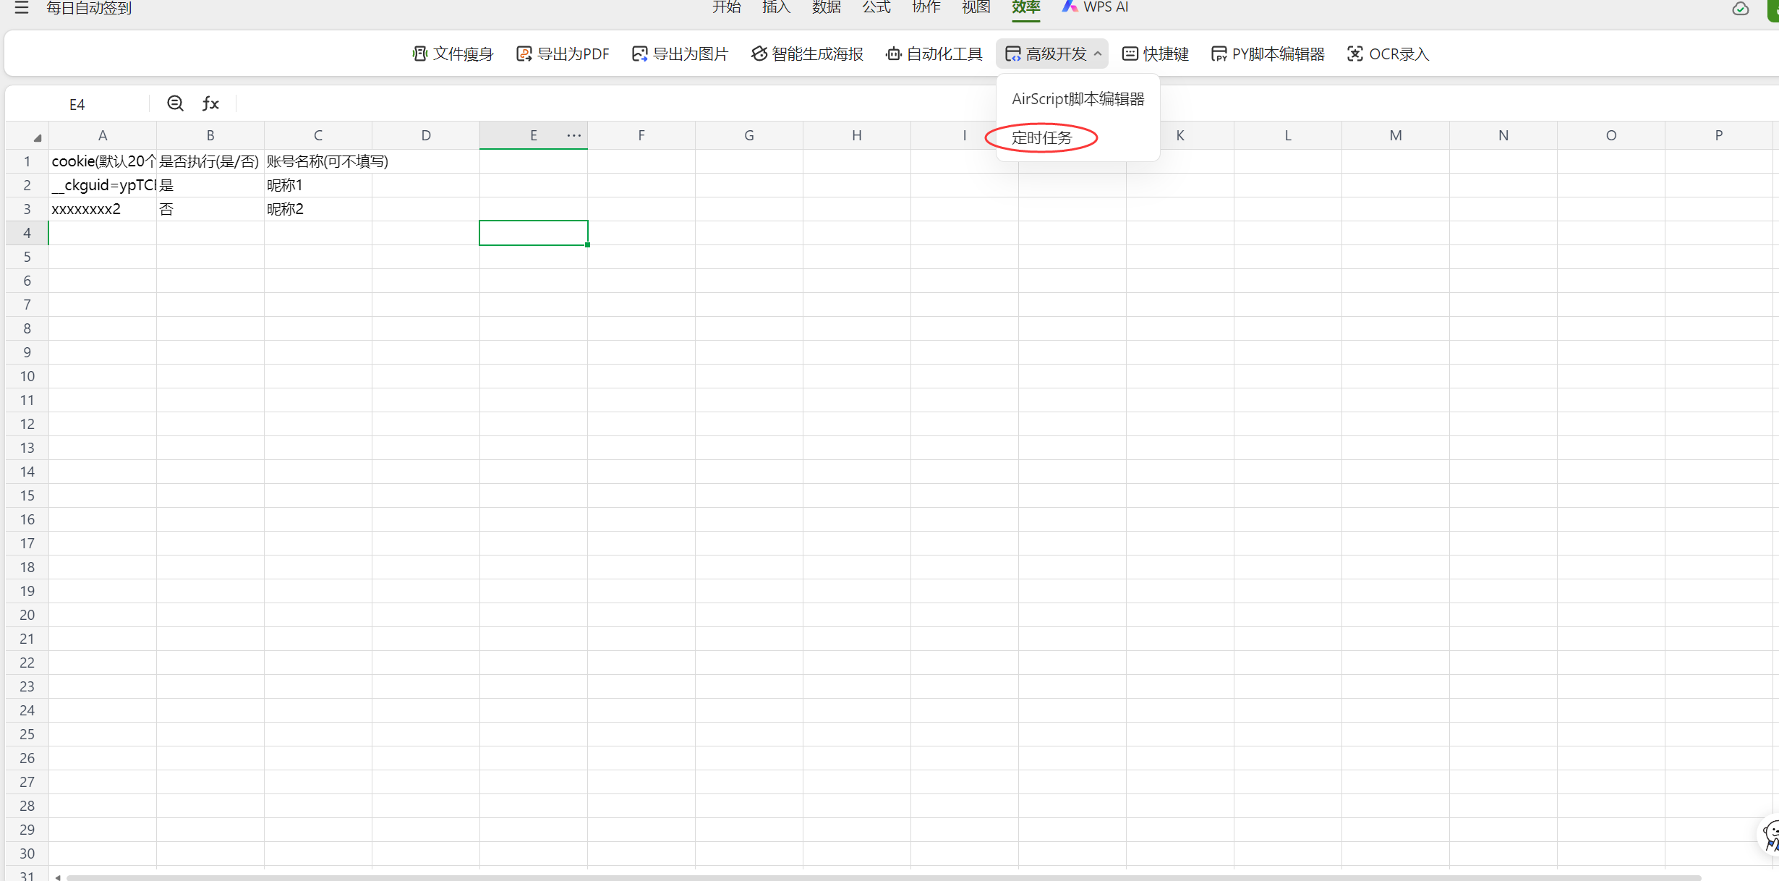Image resolution: width=1779 pixels, height=881 pixels.
Task: Switch to the Insert (插入) tab
Action: (x=776, y=7)
